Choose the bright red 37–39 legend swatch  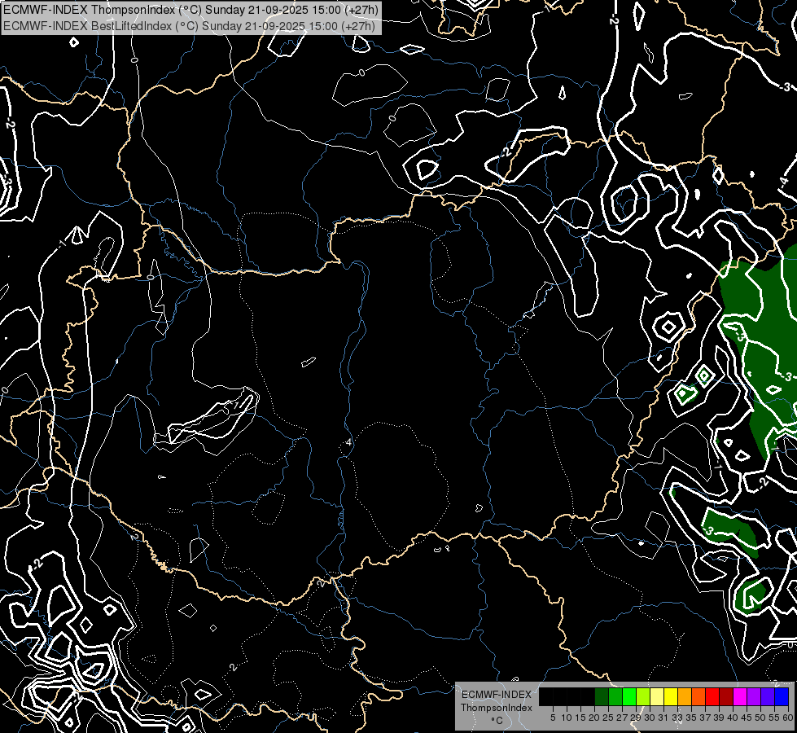pyautogui.click(x=712, y=696)
